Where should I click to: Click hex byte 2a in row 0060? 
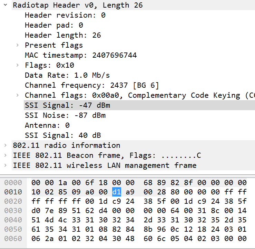[49, 239]
